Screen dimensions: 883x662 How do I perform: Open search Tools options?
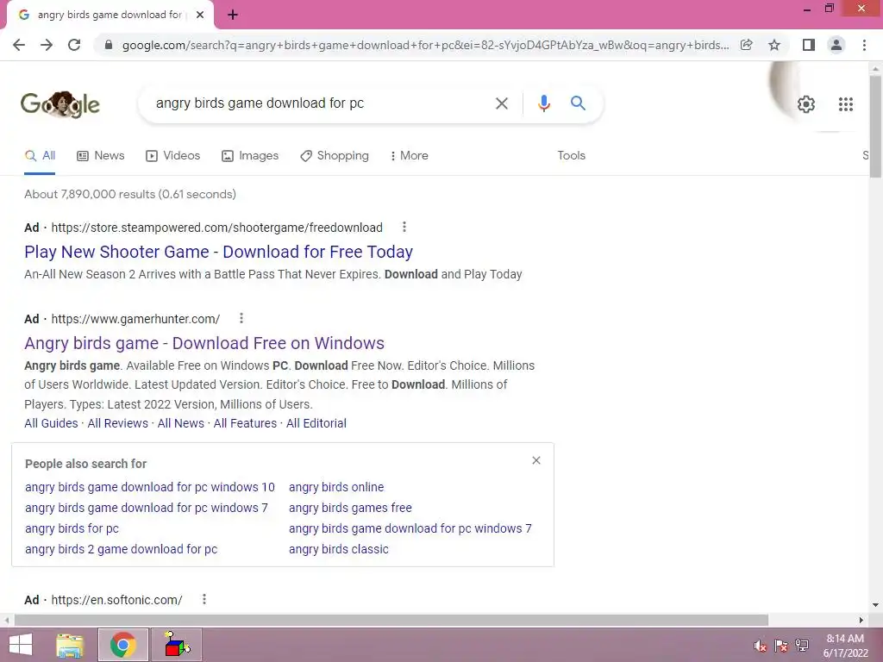coord(571,155)
